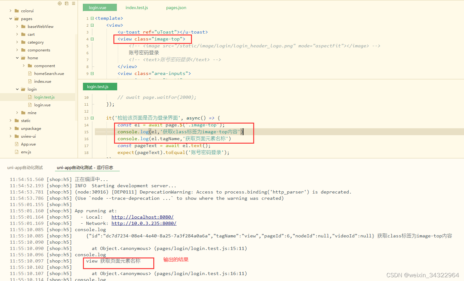Toggle code fold marker on line 2 view

click(x=92, y=25)
